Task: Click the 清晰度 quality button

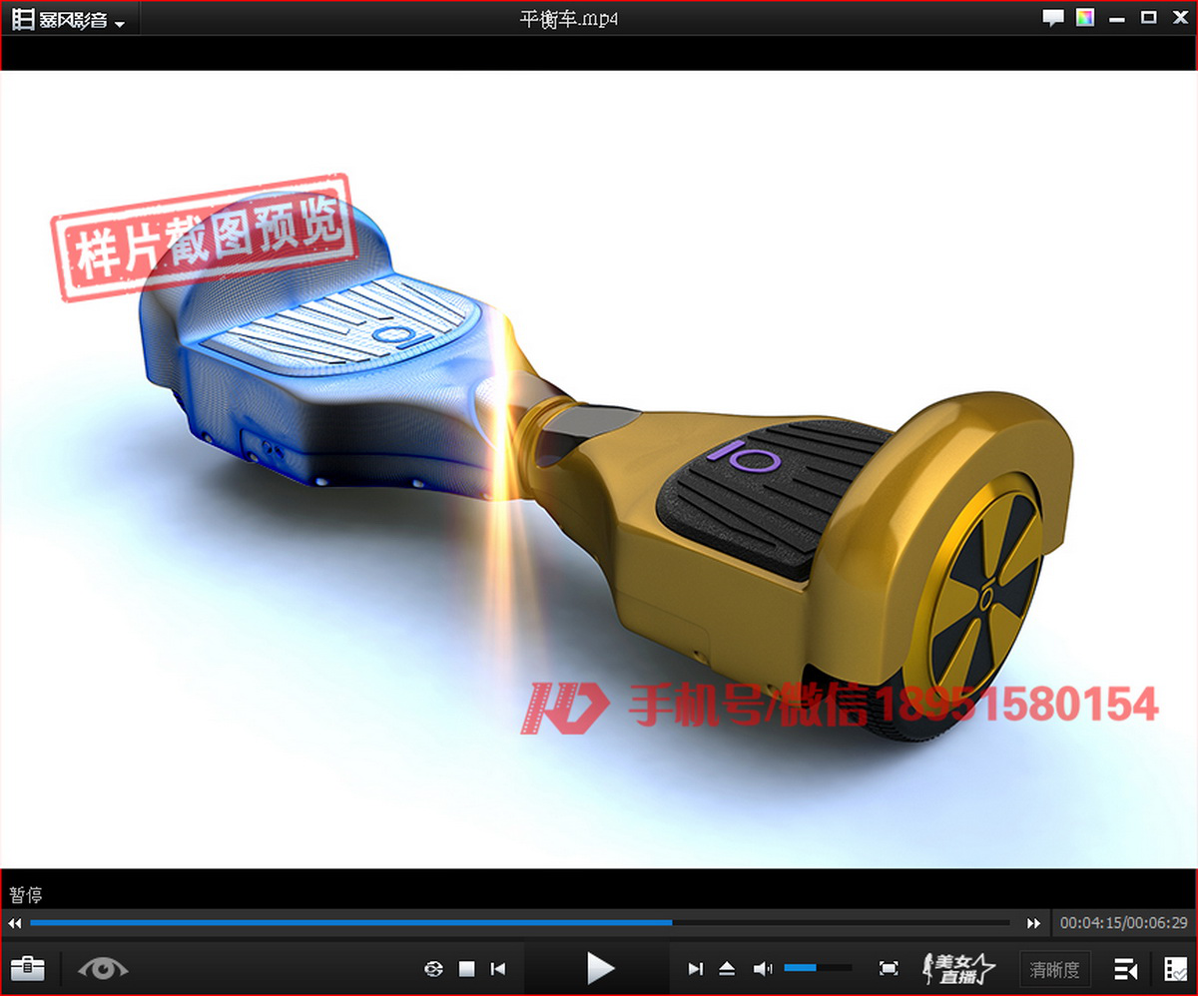Action: pyautogui.click(x=1055, y=969)
